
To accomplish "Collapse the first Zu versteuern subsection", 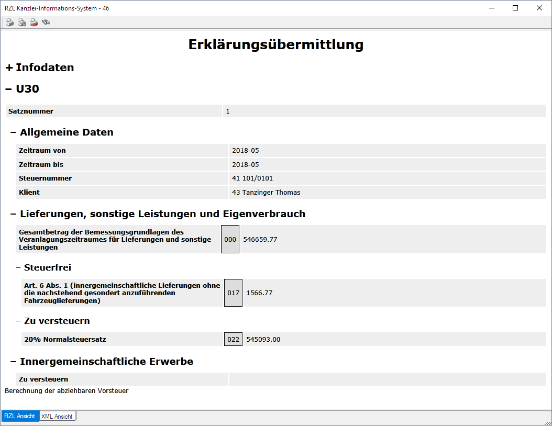I will (18, 321).
